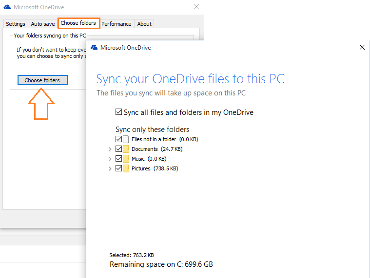Close the Sync your OneDrive files dialog
This screenshot has width=370, height=278.
[x=362, y=47]
